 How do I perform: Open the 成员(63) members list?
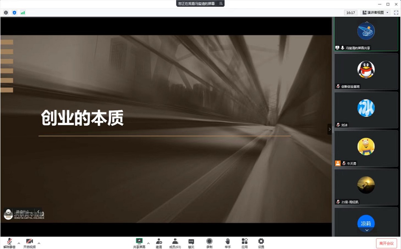(175, 243)
